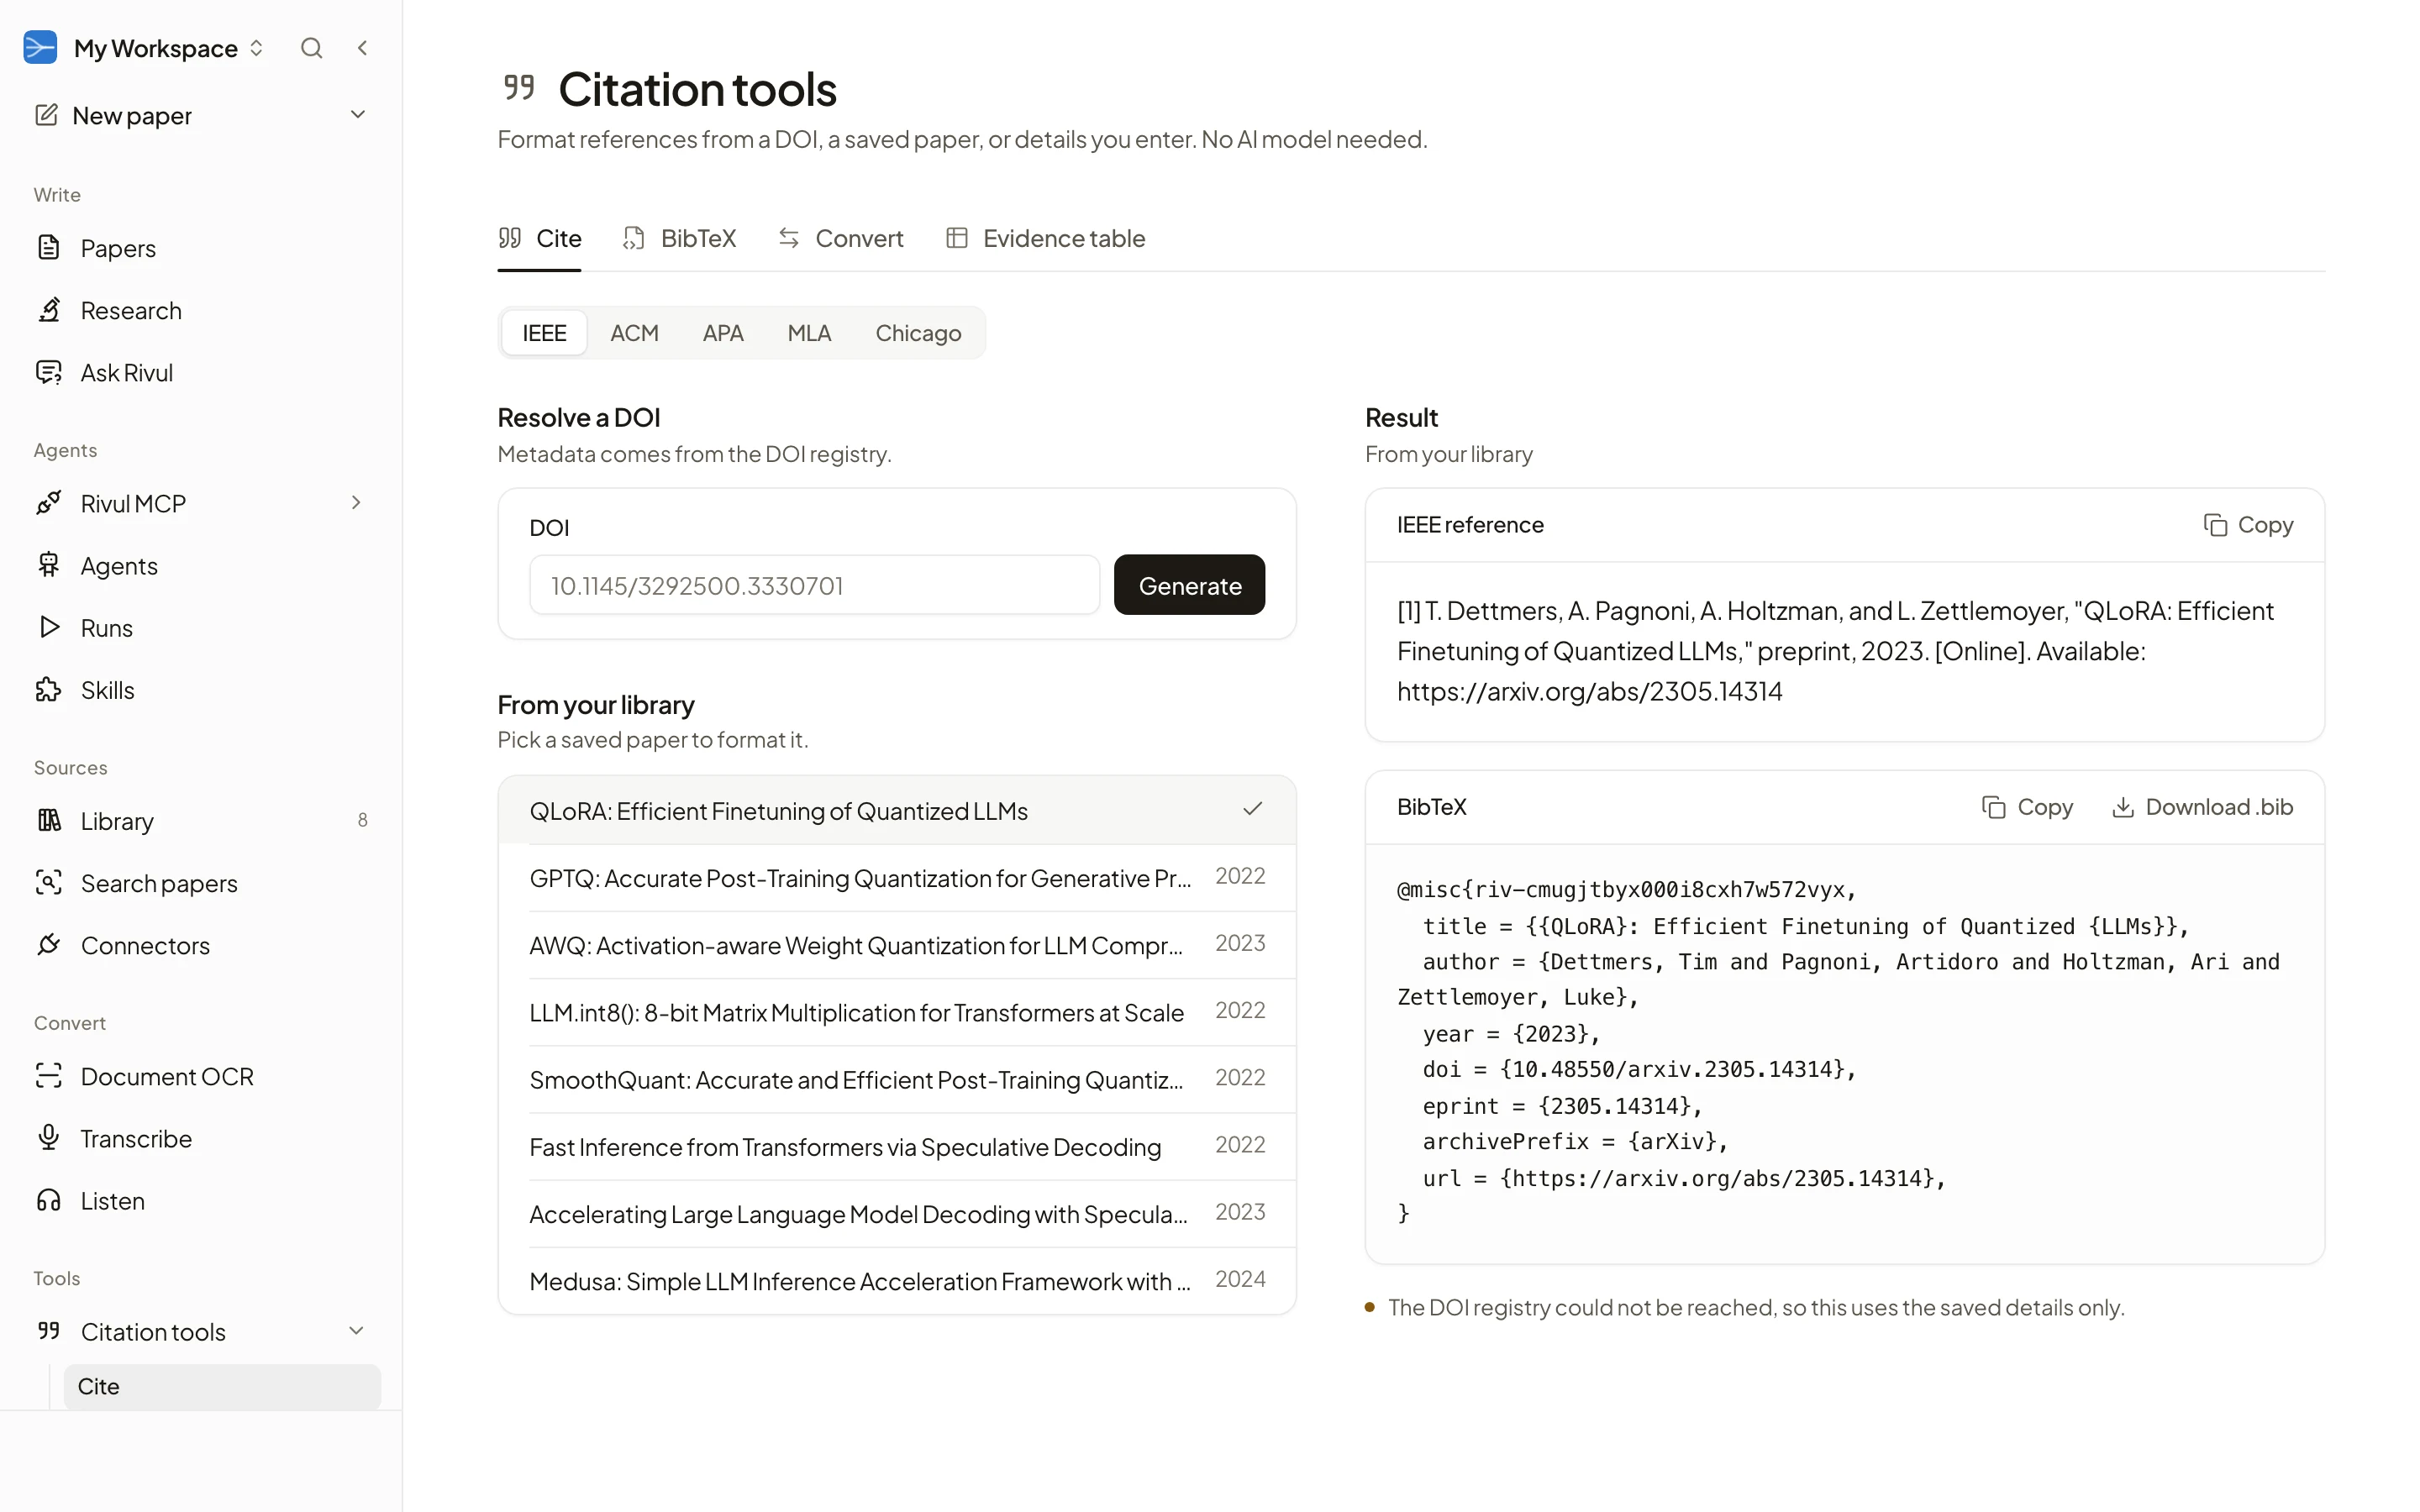This screenshot has height=1512, width=2420.
Task: Click the BibTeX doi line 10.48550/arxiv.2305.14314
Action: click(x=1639, y=1069)
